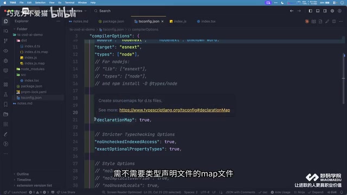347x195 pixels.
Task: Switch to the package.json tab
Action: click(x=111, y=22)
